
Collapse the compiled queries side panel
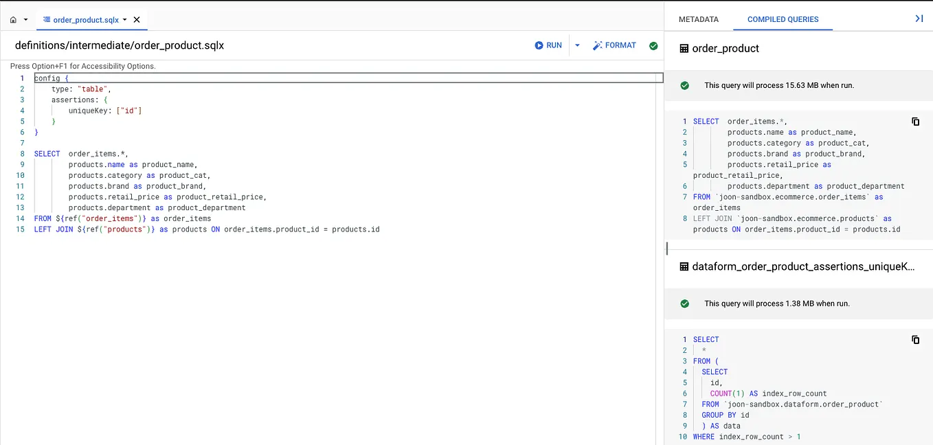[x=921, y=19]
